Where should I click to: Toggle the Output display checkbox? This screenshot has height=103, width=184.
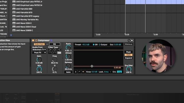point(99,45)
